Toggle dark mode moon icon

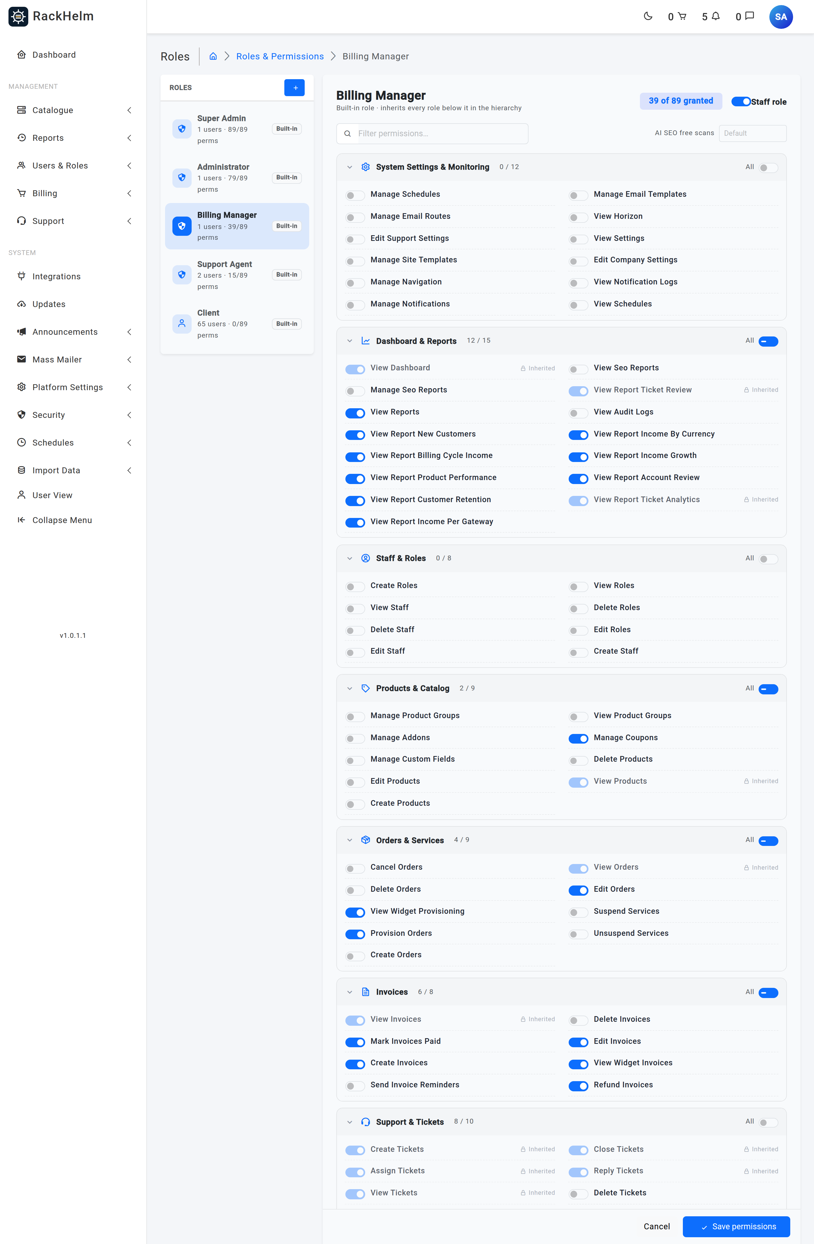click(x=648, y=16)
